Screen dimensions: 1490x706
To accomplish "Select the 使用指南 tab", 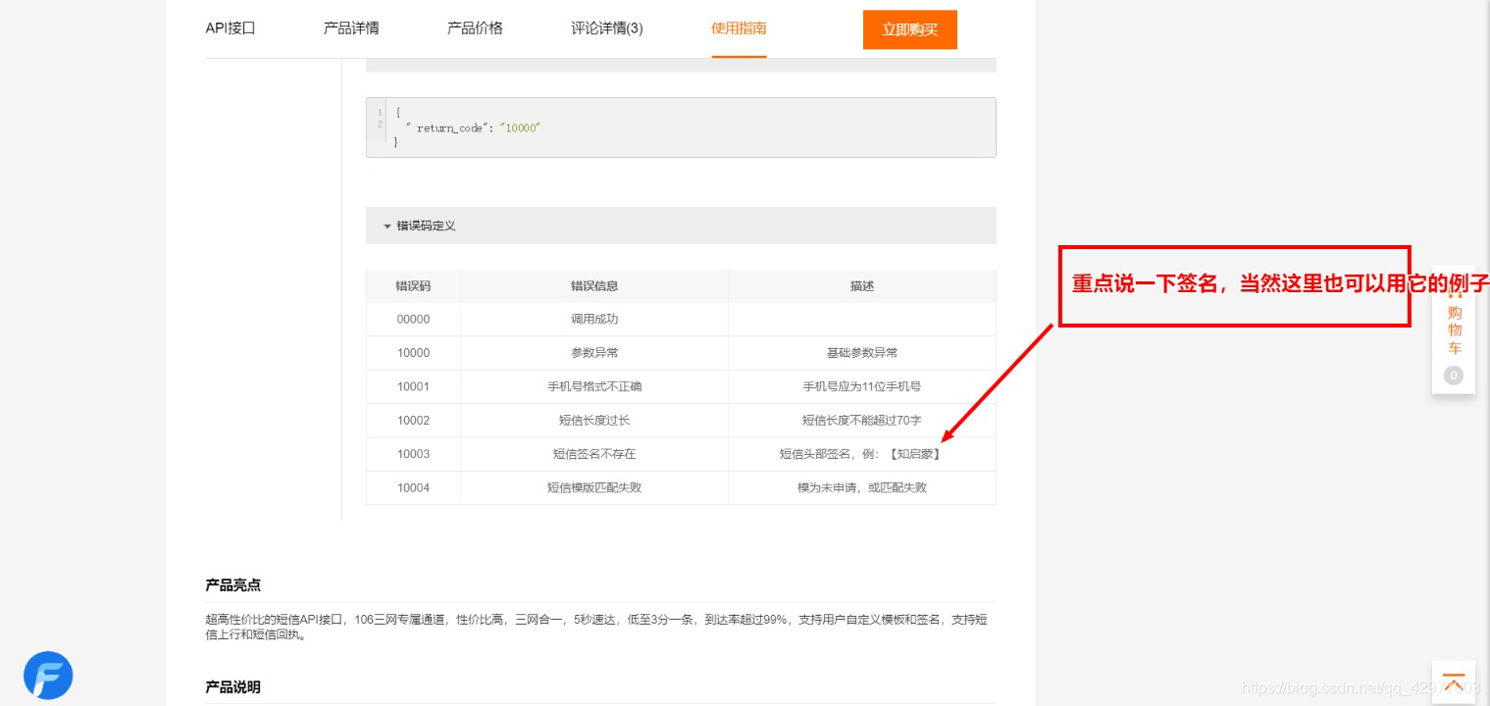I will coord(739,28).
